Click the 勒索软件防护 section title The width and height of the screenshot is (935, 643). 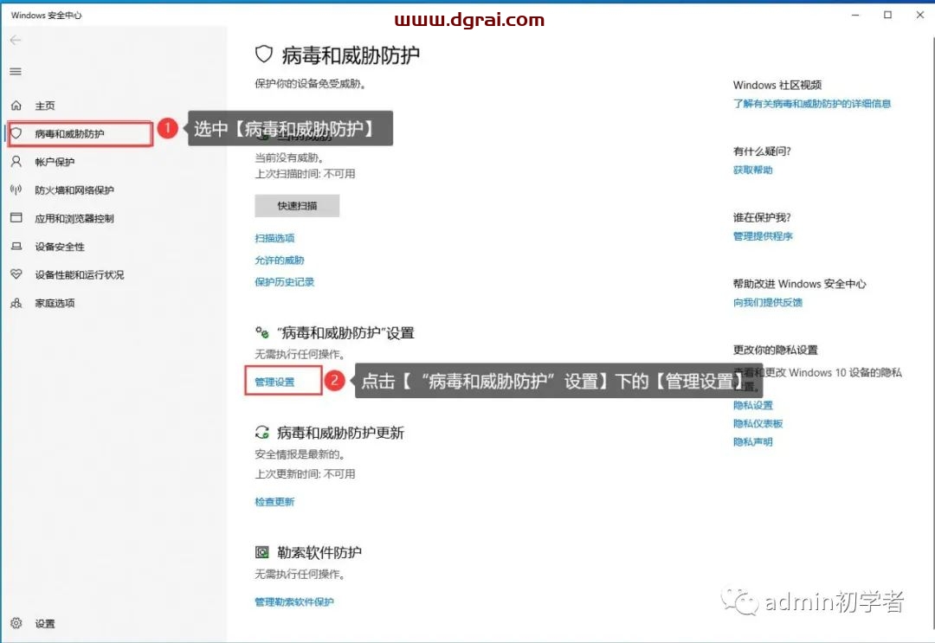pyautogui.click(x=319, y=552)
